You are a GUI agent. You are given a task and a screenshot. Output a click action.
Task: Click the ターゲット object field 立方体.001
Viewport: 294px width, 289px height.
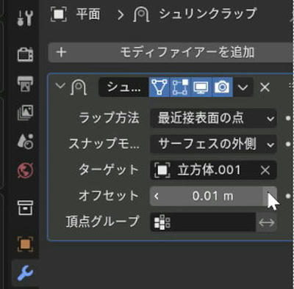[205, 170]
